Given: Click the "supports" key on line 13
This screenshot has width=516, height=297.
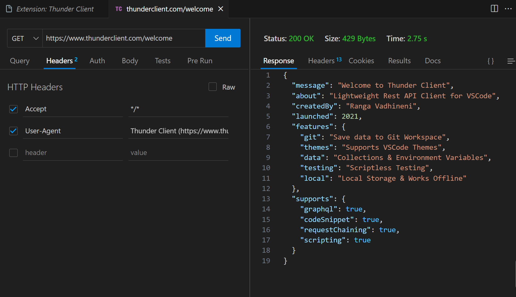Looking at the screenshot, I should [x=312, y=199].
